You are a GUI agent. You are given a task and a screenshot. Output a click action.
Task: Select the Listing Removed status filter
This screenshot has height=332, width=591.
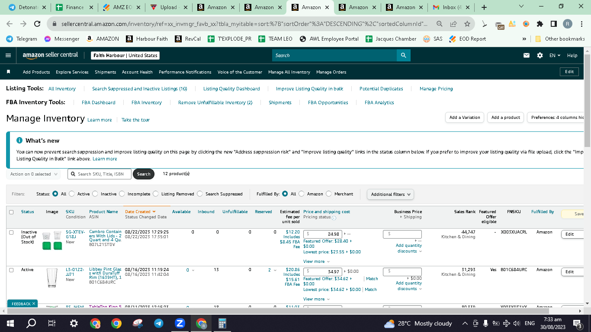click(x=156, y=194)
